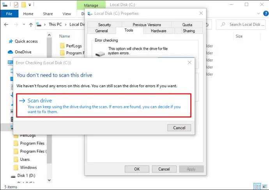Click the Properties quick access toolbar icon
This screenshot has height=190, width=269.
(16, 5)
